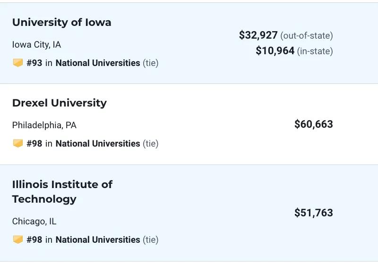Click the gold badge icon beside #93 ranking
Screen dimensions: 378x263
coord(18,63)
